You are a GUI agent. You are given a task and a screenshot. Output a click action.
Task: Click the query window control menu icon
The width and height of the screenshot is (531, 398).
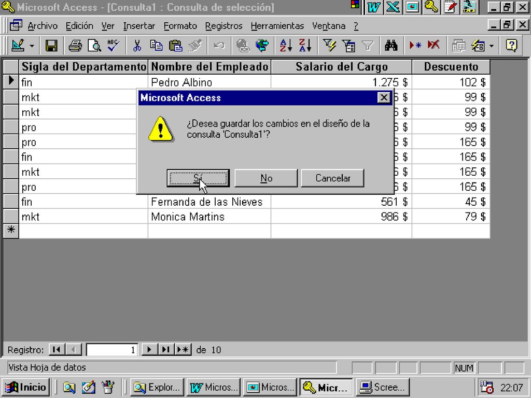[x=16, y=26]
